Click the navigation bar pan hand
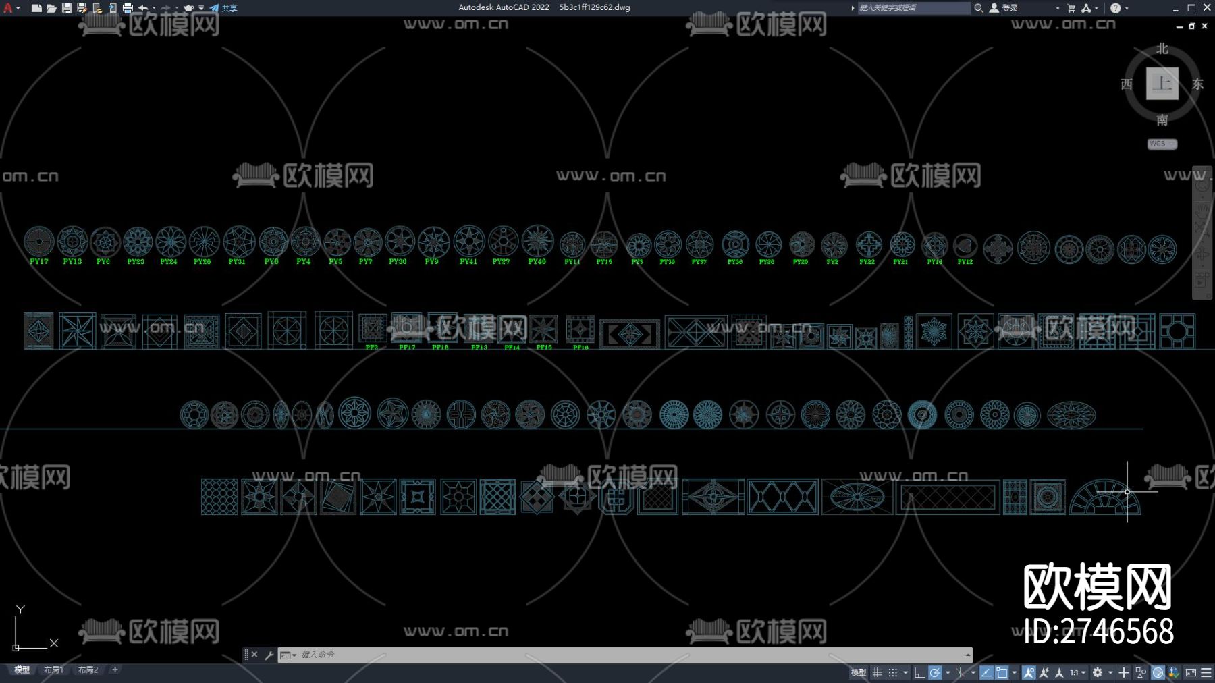Screen dimensions: 1215x683 (1202, 211)
